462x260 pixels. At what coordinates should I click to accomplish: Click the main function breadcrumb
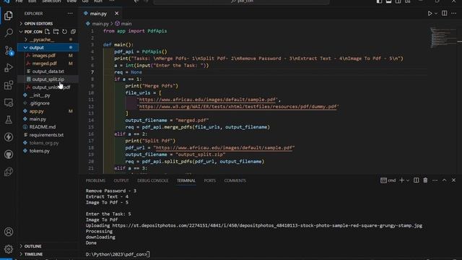(126, 24)
